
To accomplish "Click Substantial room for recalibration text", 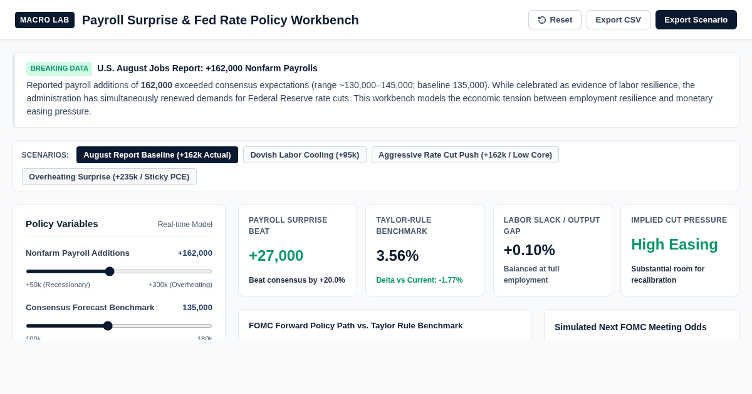I will (x=668, y=275).
